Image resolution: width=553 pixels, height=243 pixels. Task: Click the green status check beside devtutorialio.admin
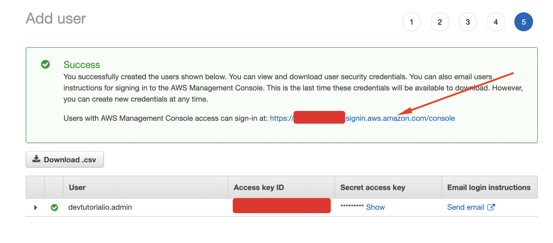click(x=54, y=208)
